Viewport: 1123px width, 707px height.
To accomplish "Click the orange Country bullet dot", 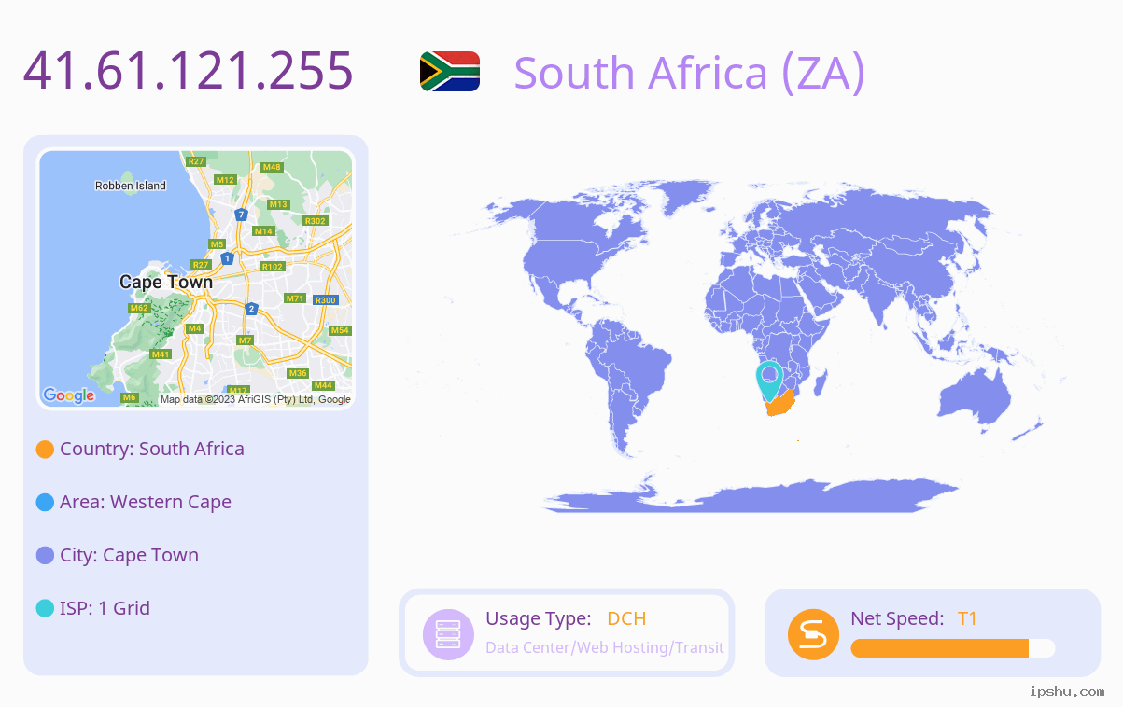I will (x=45, y=449).
